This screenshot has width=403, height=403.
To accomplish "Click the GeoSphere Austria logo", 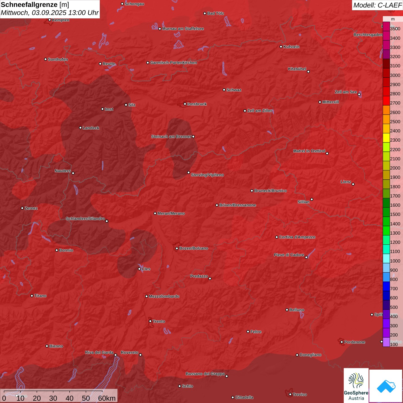I will [x=356, y=385].
